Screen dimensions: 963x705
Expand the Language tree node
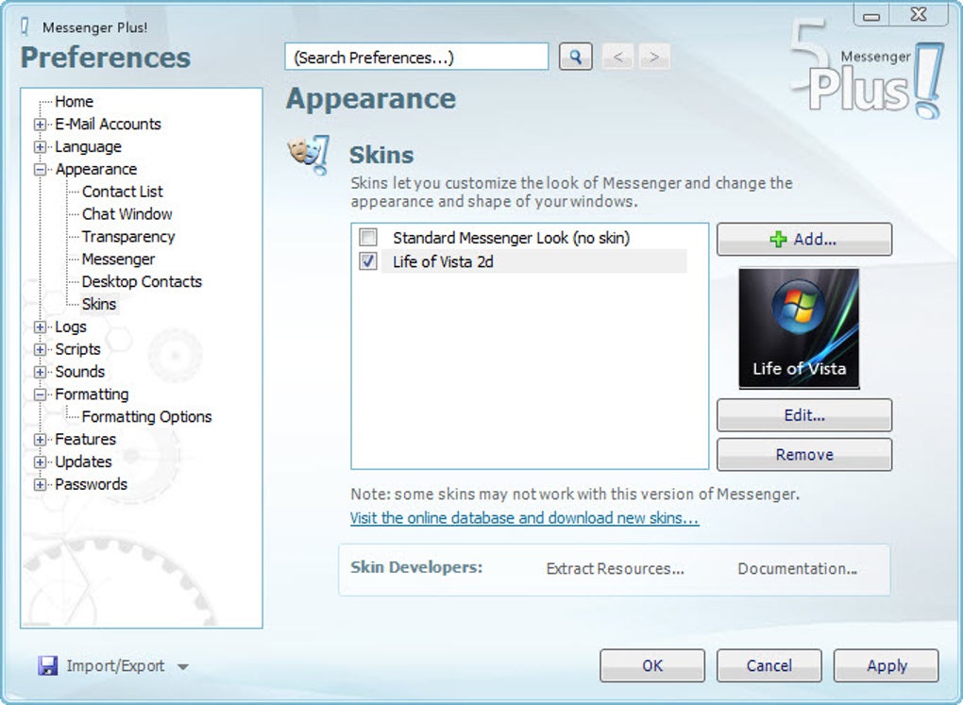(x=40, y=147)
